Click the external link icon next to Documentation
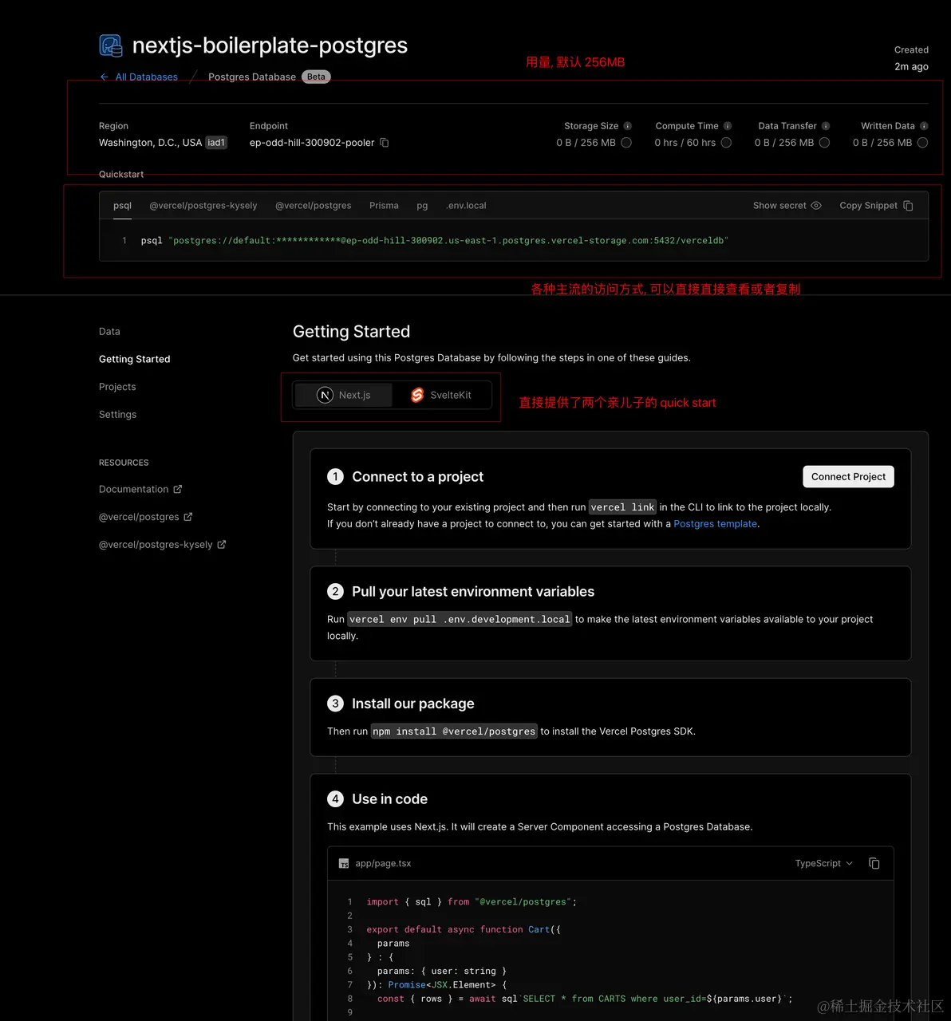This screenshot has width=951, height=1021. [178, 489]
